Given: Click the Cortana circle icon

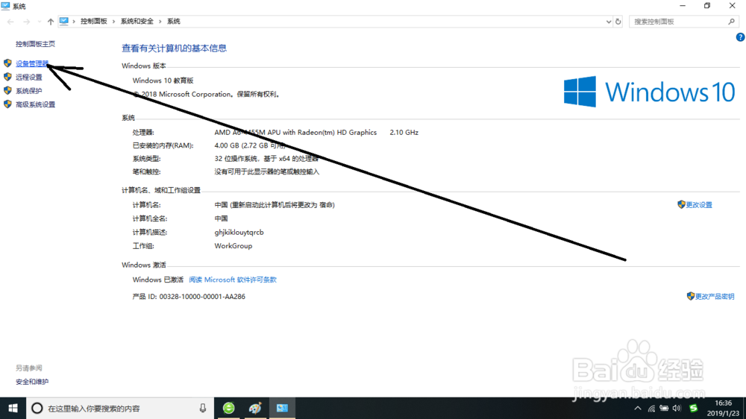Looking at the screenshot, I should (37, 408).
